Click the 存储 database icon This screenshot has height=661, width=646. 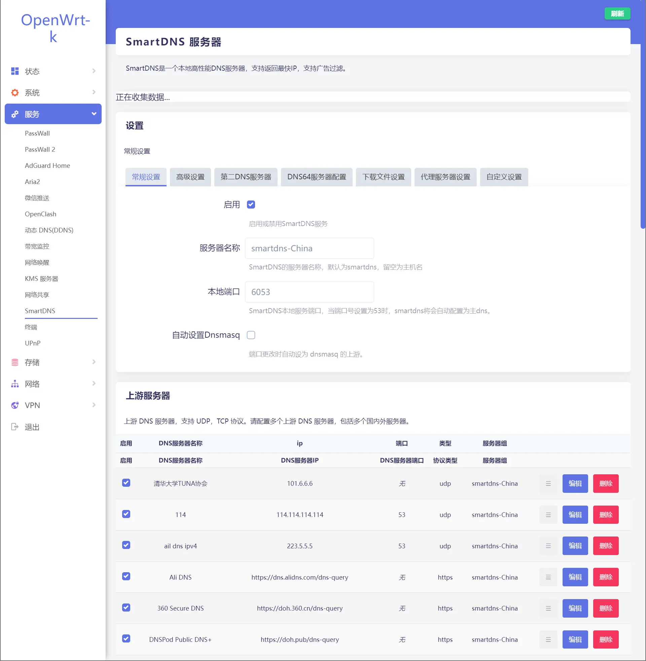click(15, 363)
